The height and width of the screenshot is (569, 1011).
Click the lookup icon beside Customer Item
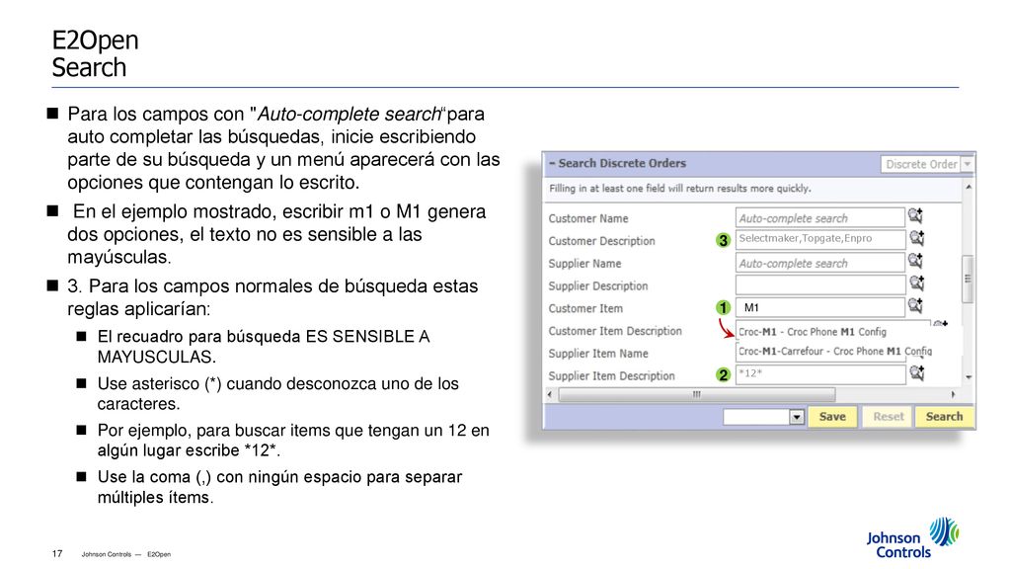tap(915, 306)
